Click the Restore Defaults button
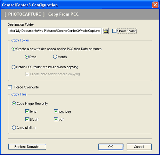Viewport: 160px width, 155px height. coord(27,147)
